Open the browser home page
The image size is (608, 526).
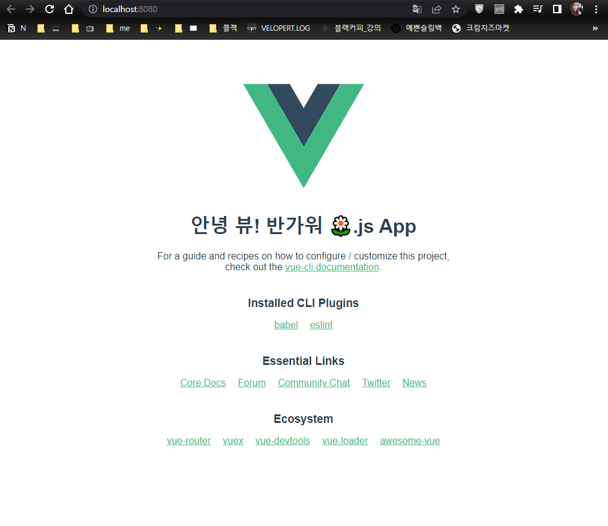pyautogui.click(x=69, y=9)
